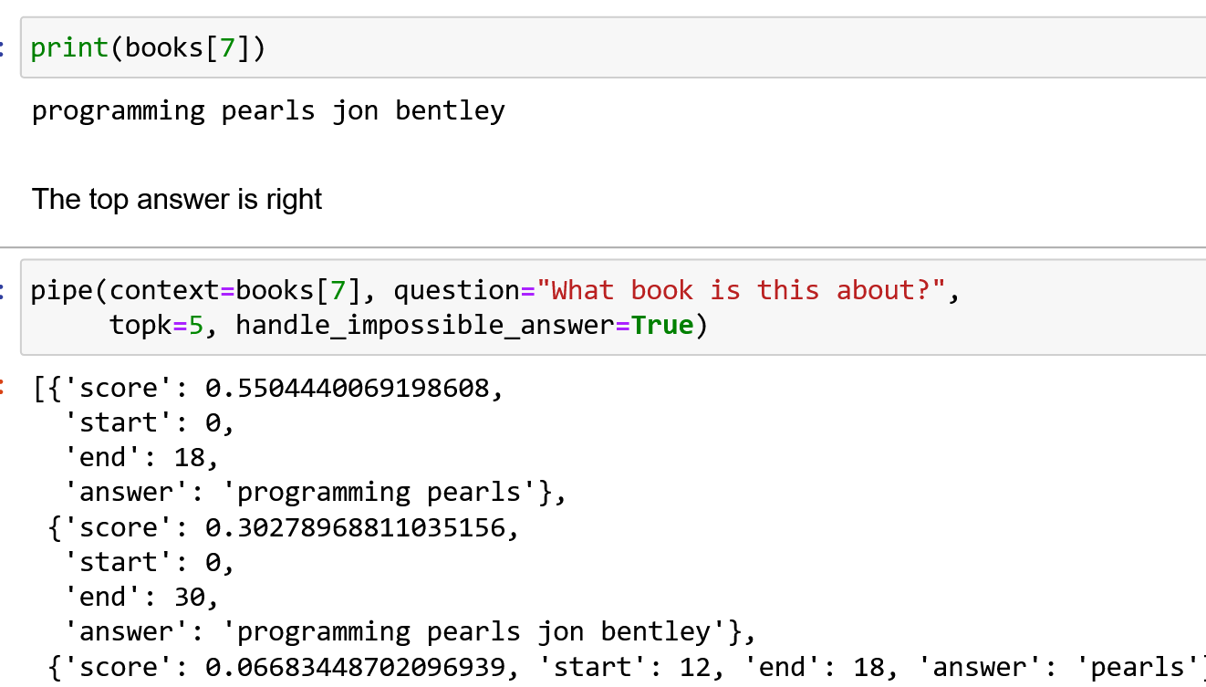Click the input prompt beside the pipe cell
The image size is (1206, 687).
coord(4,291)
